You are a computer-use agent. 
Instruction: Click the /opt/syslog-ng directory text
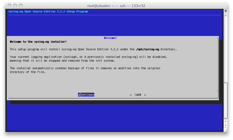pyautogui.click(x=148, y=49)
